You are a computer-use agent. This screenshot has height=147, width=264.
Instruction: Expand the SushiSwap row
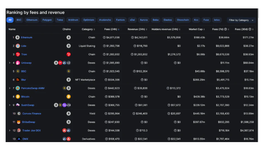(9, 105)
